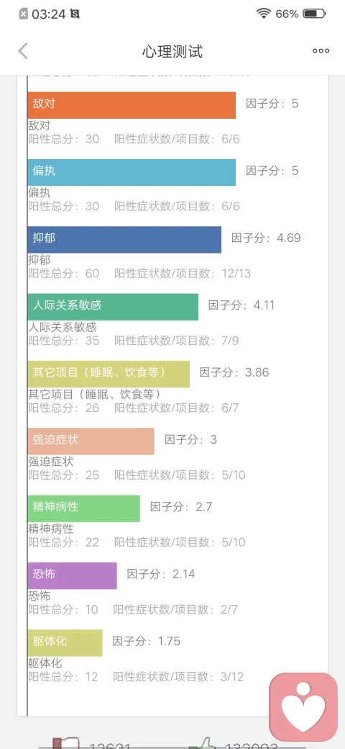Tap the battery status icon
345x749 pixels.
[x=314, y=14]
